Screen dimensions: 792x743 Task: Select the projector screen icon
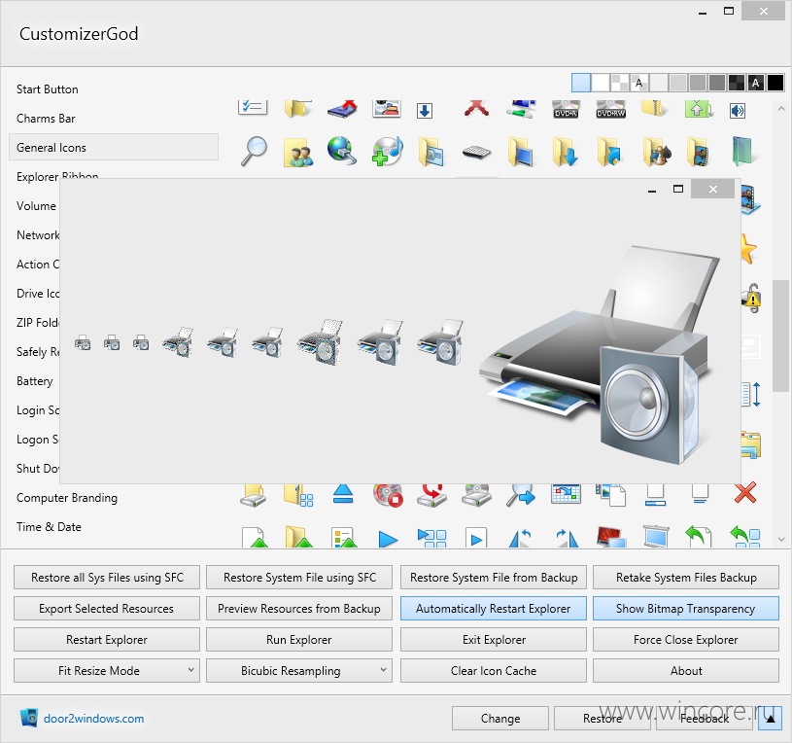pos(656,537)
